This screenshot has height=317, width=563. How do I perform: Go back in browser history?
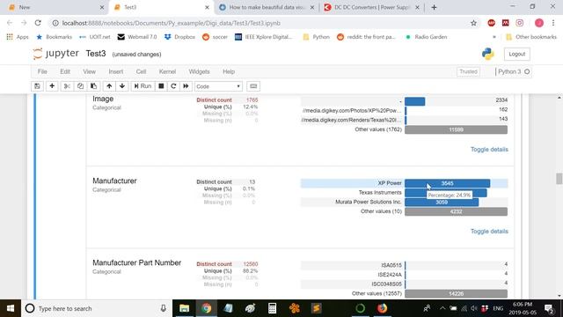point(10,23)
